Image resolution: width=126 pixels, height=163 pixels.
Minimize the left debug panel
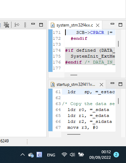click(x=33, y=24)
